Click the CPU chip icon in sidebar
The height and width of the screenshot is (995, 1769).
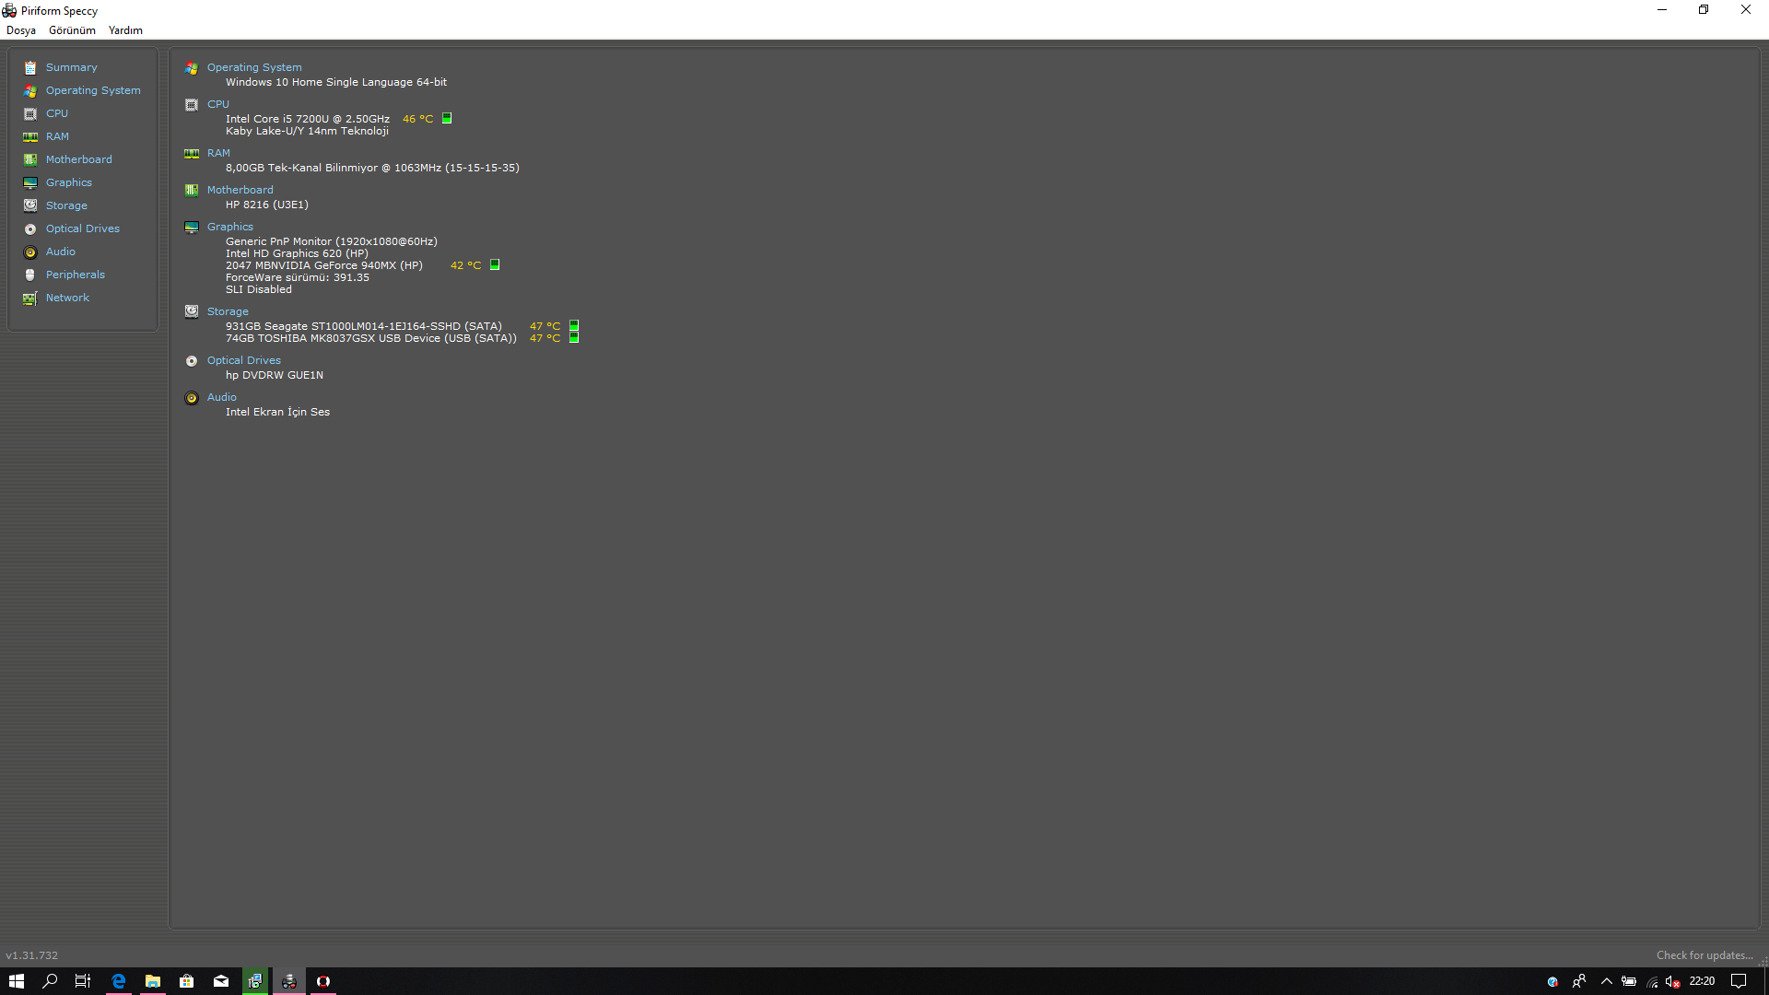(30, 114)
